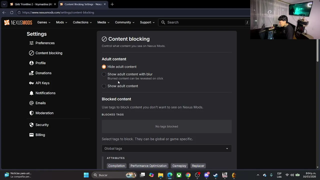
Task: Click the Nexus Mods logo icon
Action: tap(7, 22)
